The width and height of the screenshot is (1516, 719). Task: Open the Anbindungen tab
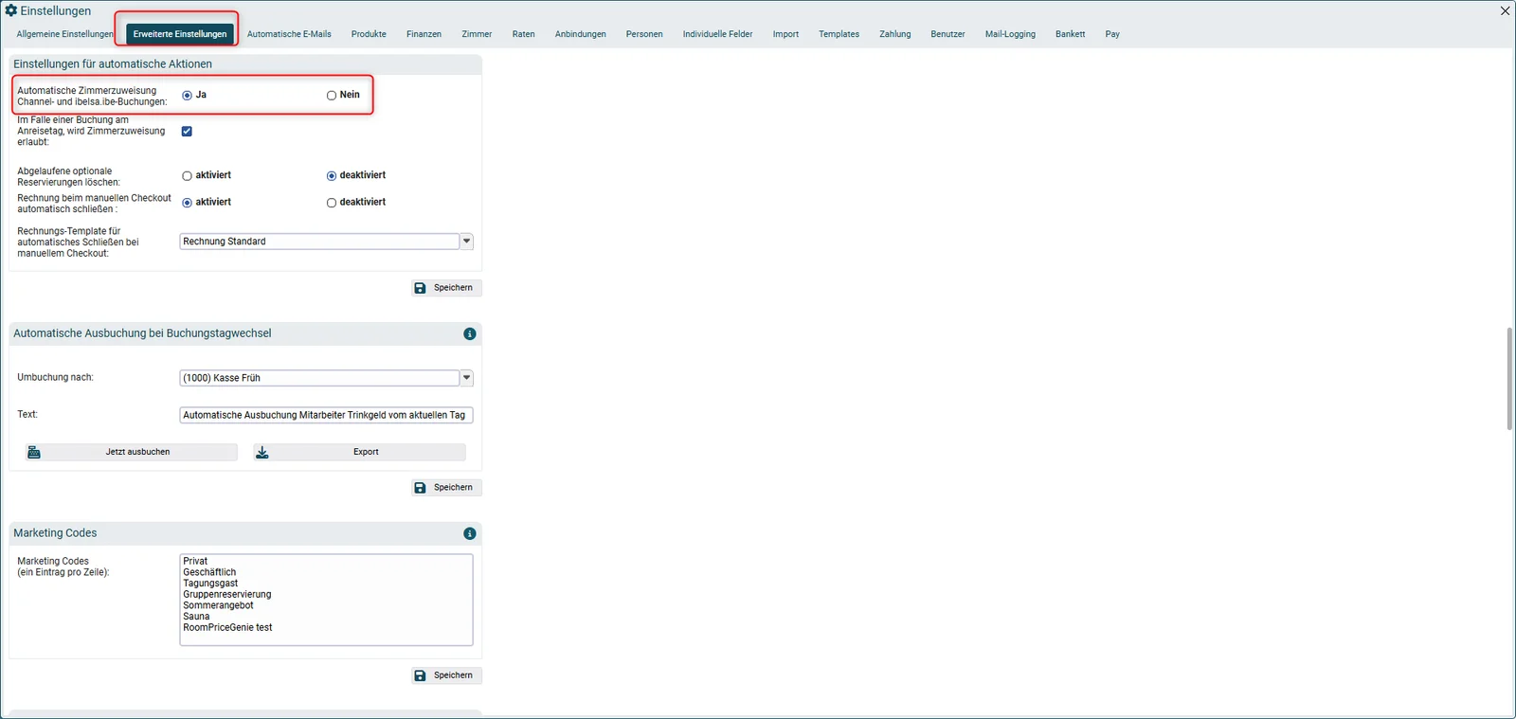(x=581, y=34)
